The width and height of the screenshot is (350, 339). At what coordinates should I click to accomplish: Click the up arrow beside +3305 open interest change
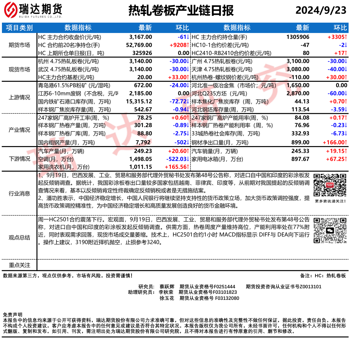(345, 37)
